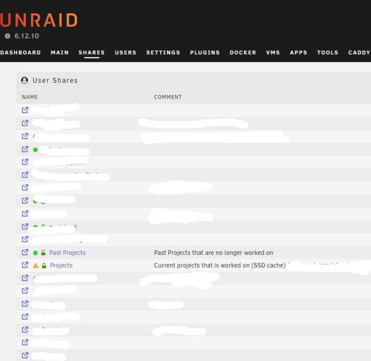Switch to the VMs tab
Screen dimensions: 371x361
tap(273, 52)
